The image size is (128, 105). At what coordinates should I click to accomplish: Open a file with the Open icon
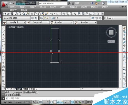pyautogui.click(x=8, y=14)
